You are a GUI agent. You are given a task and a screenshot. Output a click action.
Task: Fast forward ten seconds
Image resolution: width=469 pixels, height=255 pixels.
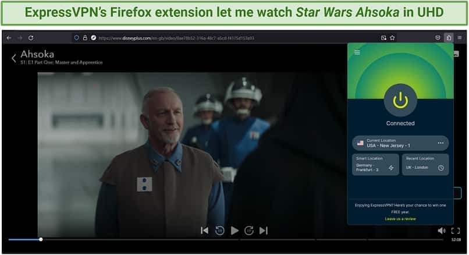[x=249, y=231]
